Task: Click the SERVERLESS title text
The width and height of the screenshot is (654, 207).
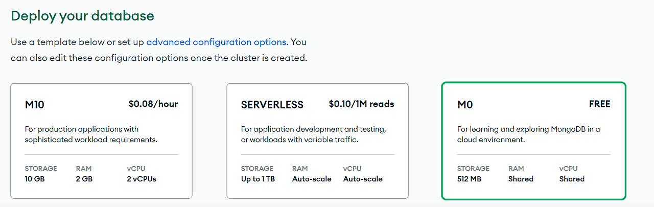Action: (x=272, y=105)
